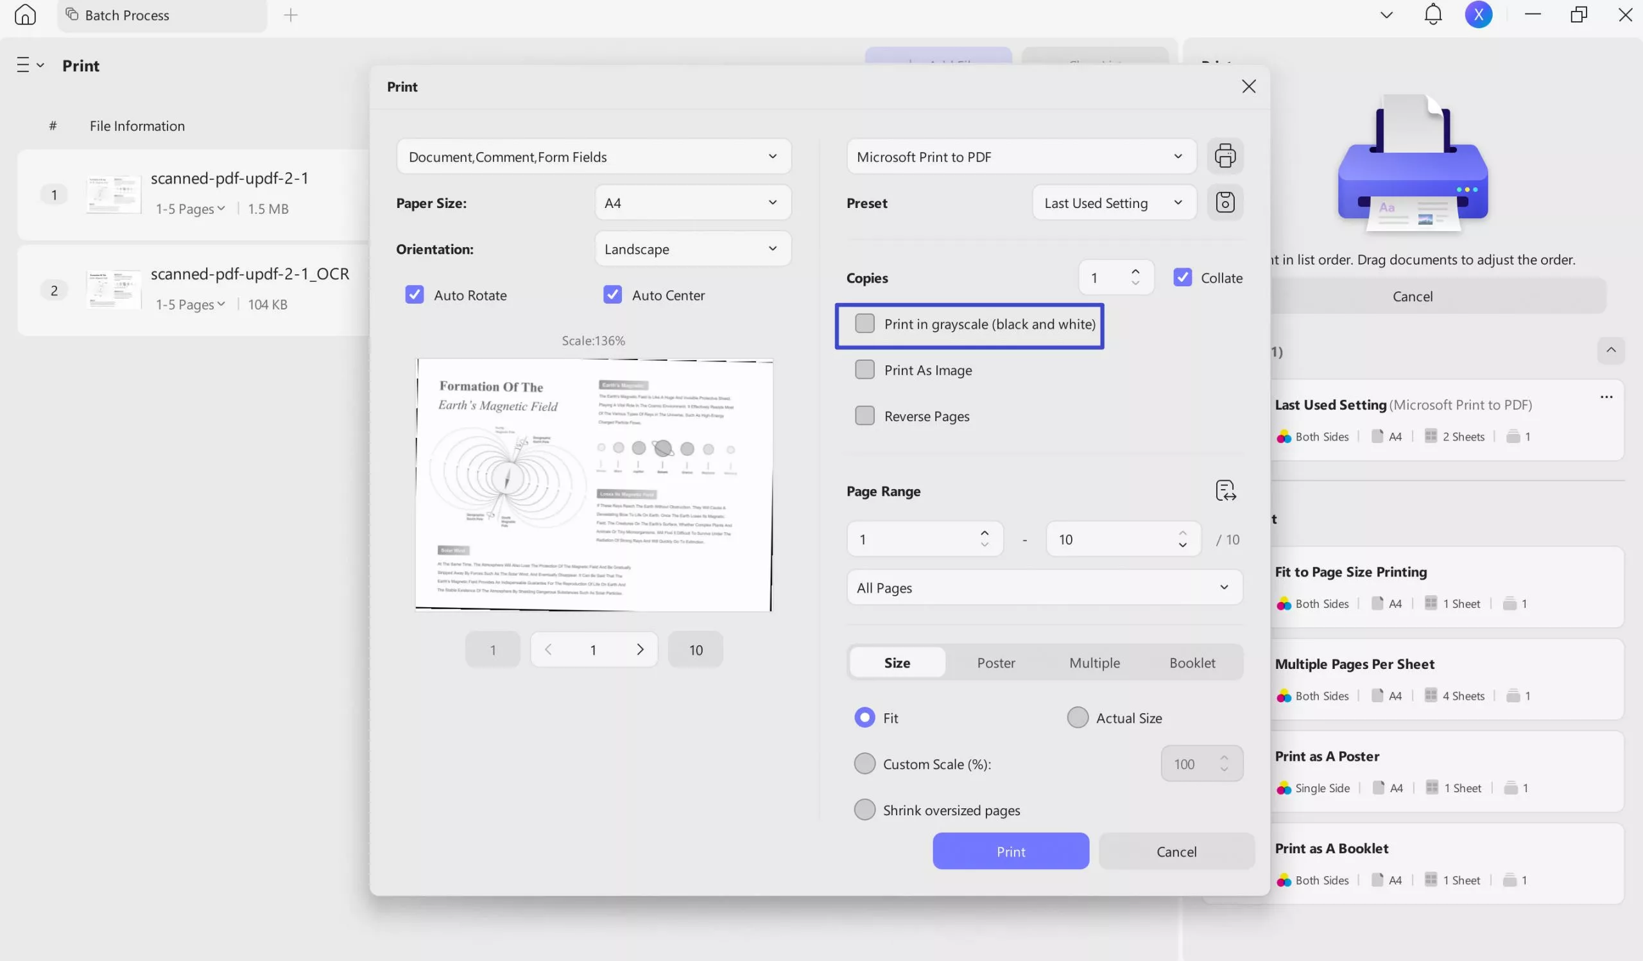This screenshot has height=961, width=1643.
Task: Uncheck the Auto Rotate checkbox
Action: 415,295
